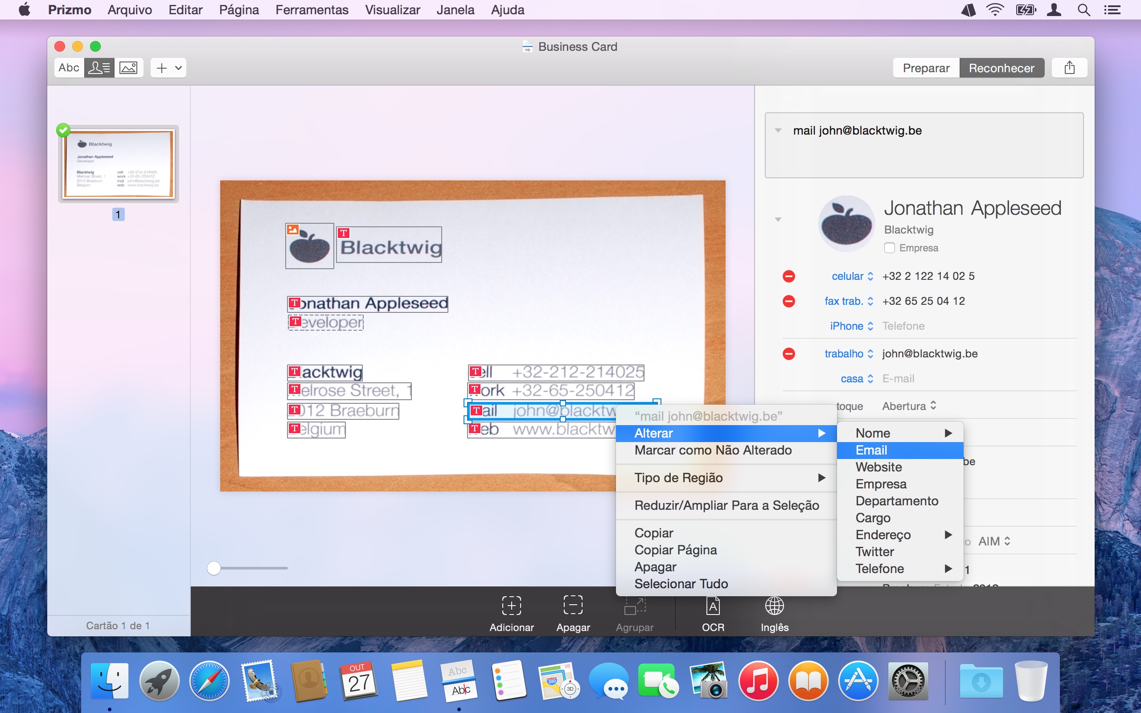Open iTunes from the Dock
This screenshot has width=1141, height=713.
tap(758, 681)
